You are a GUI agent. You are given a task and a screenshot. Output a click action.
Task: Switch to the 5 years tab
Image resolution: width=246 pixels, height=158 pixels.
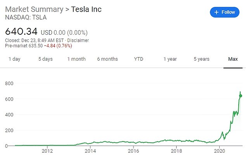coord(201,59)
